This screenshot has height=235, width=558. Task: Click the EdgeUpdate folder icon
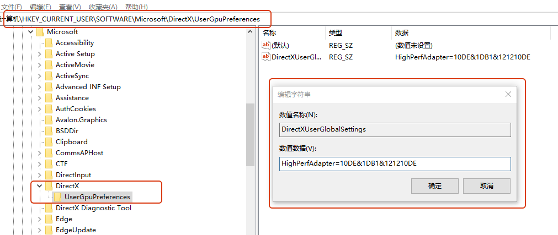point(49,230)
